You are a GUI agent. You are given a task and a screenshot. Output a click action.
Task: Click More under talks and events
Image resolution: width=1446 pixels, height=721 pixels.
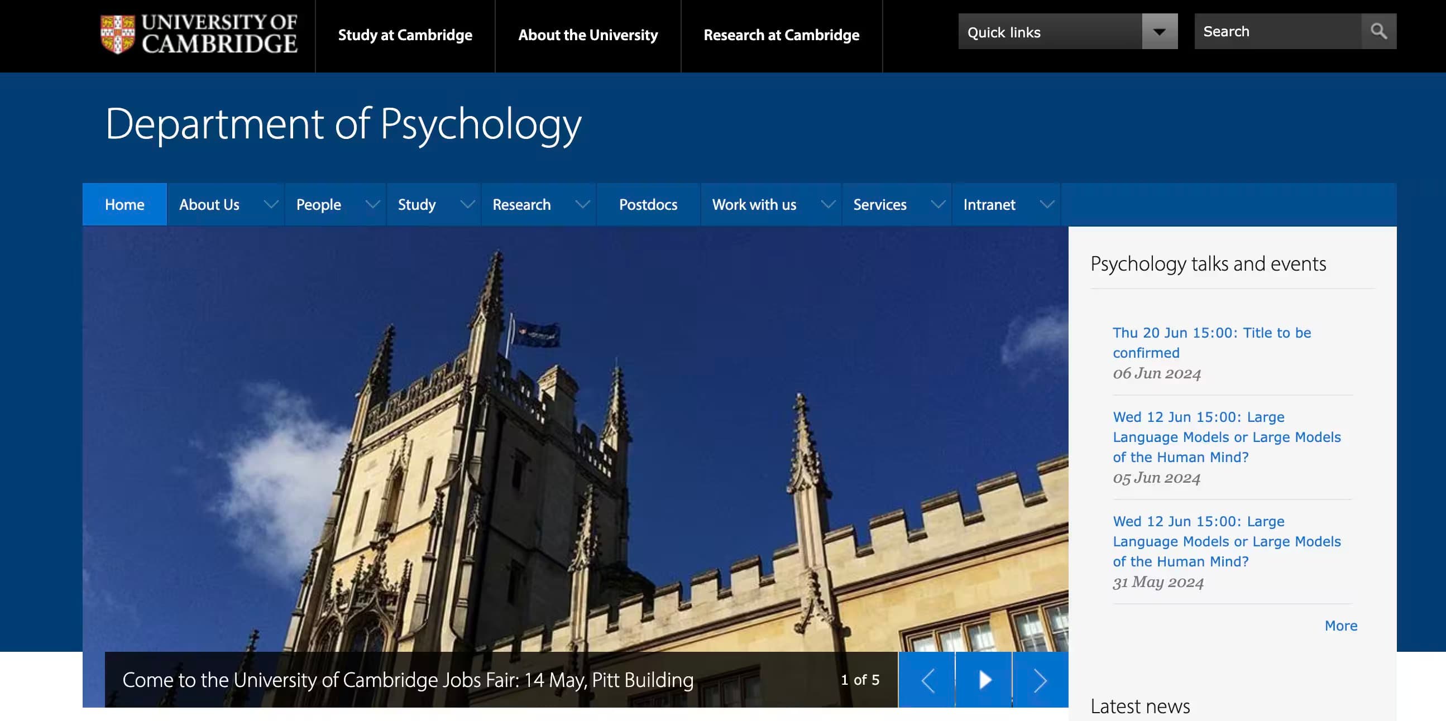(x=1340, y=626)
